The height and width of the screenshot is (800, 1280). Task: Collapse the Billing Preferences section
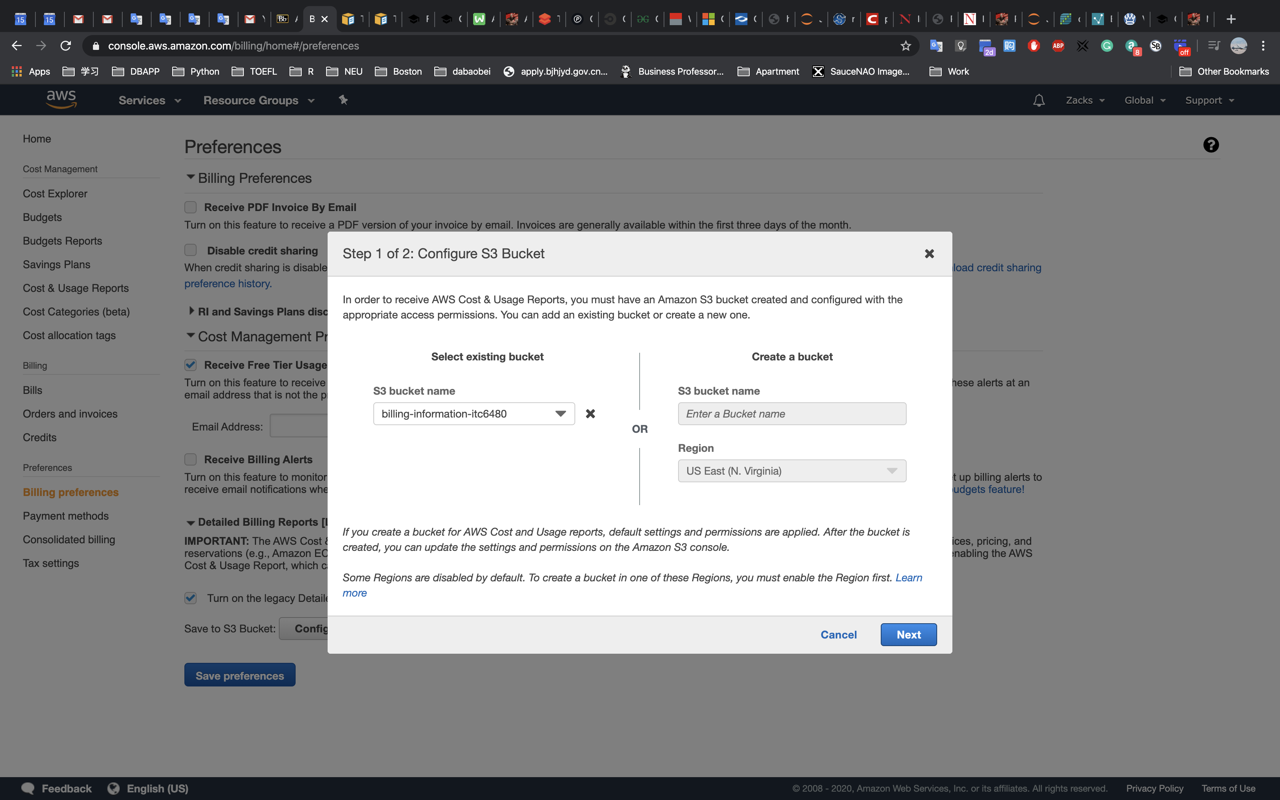coord(190,177)
